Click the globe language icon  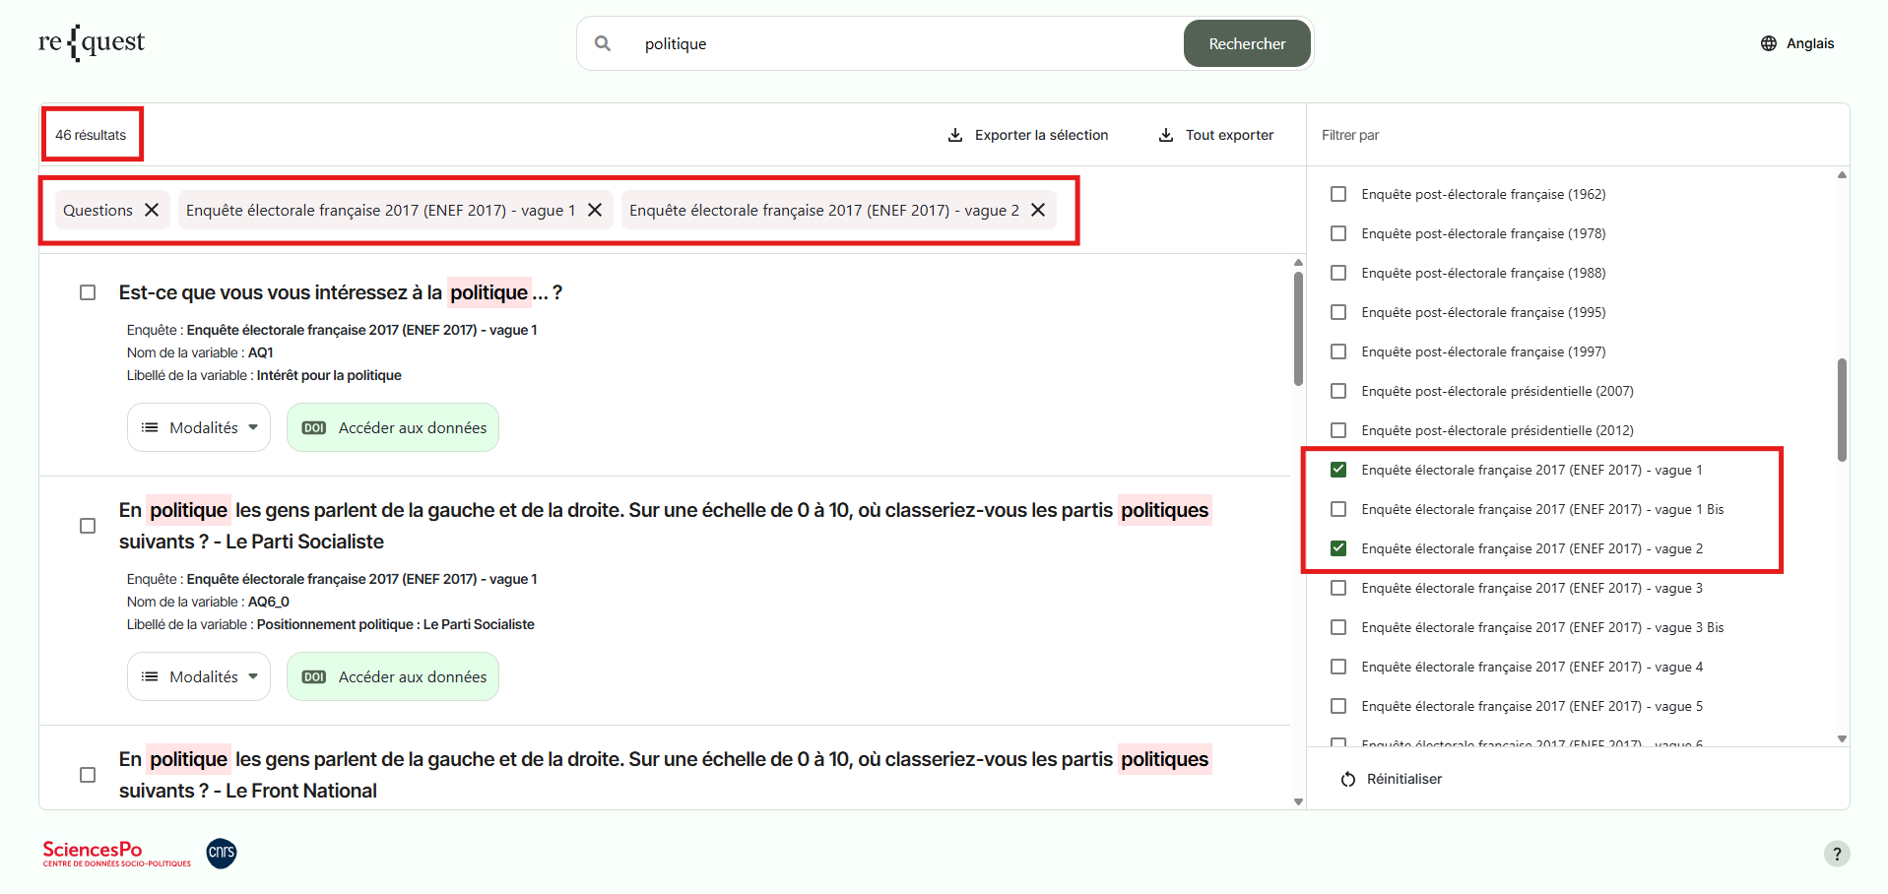[x=1769, y=43]
